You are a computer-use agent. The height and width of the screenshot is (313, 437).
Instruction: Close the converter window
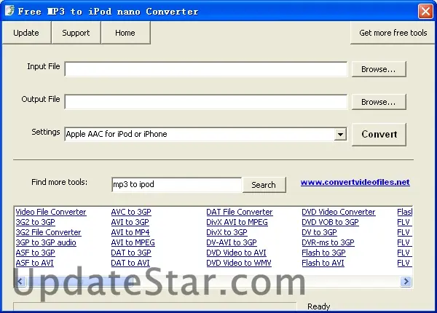coord(425,12)
